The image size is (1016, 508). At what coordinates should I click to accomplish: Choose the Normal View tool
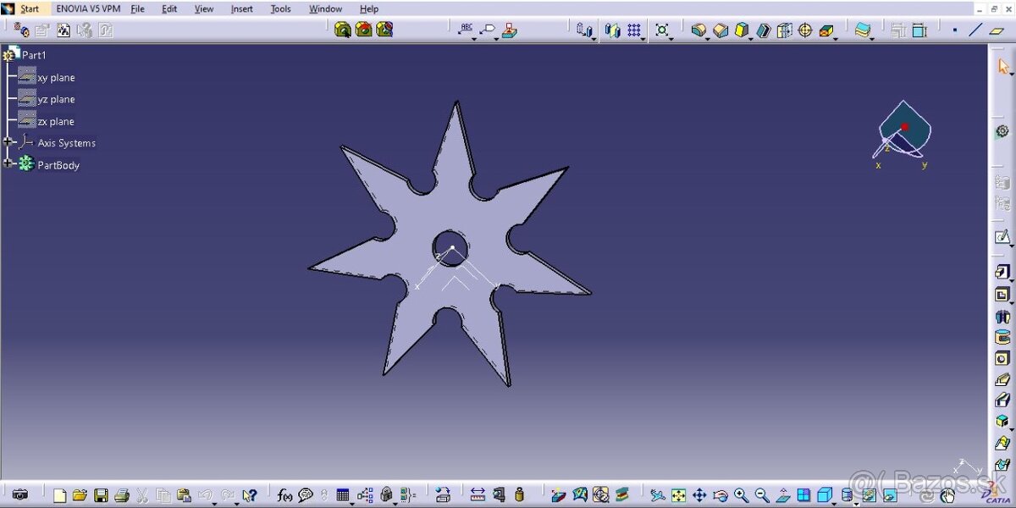[783, 495]
